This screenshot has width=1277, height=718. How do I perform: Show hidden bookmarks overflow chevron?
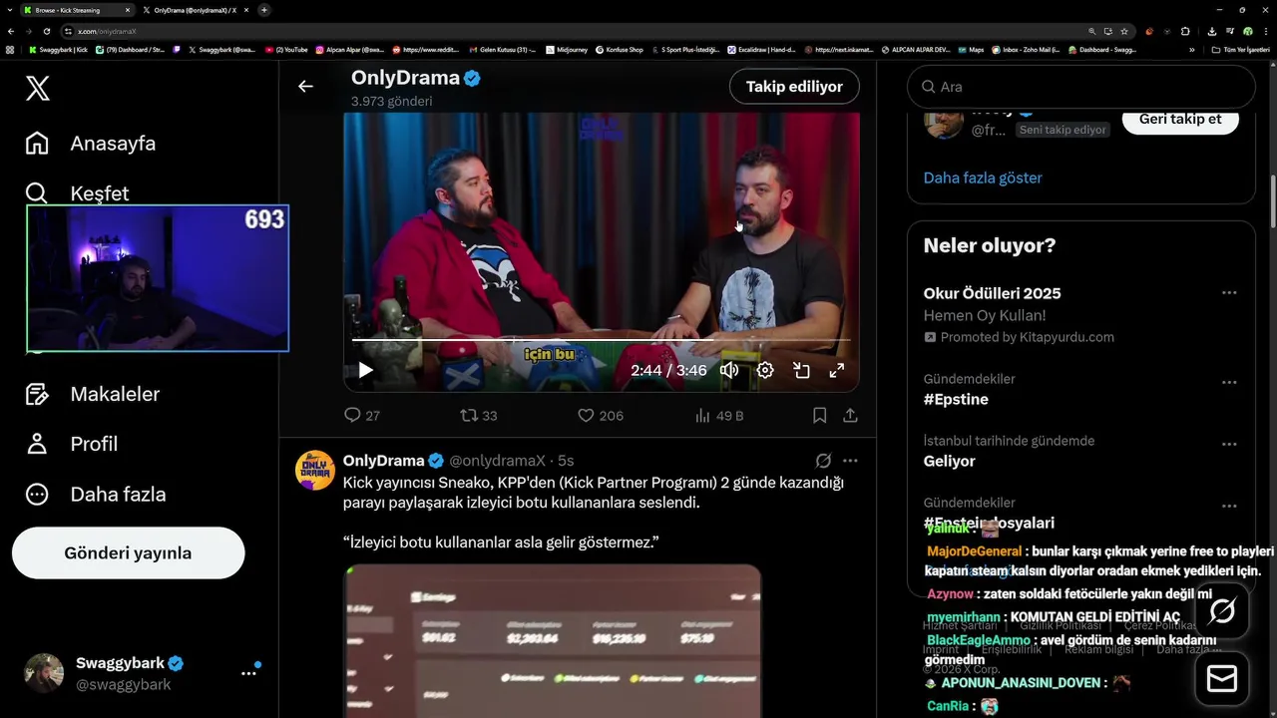[x=1191, y=49]
